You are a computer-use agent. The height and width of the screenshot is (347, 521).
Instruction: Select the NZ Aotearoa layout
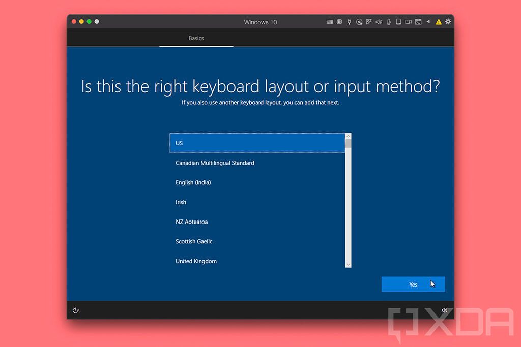(257, 222)
